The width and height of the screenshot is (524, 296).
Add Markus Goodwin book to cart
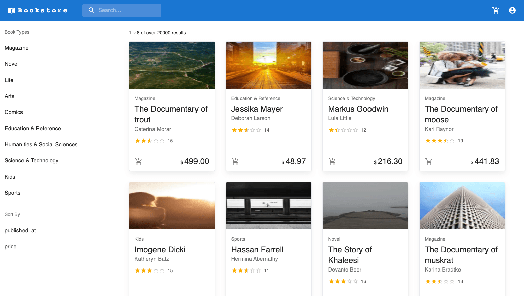[332, 161]
